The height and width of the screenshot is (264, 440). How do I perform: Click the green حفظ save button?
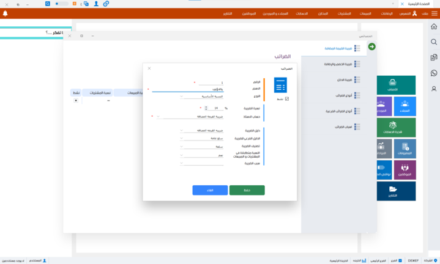pyautogui.click(x=247, y=190)
